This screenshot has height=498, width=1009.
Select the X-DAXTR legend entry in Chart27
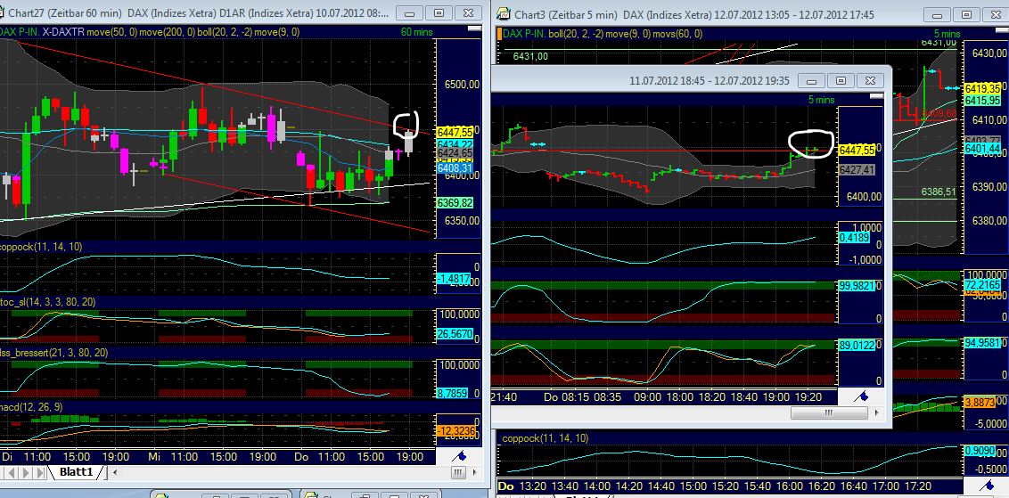click(x=63, y=31)
